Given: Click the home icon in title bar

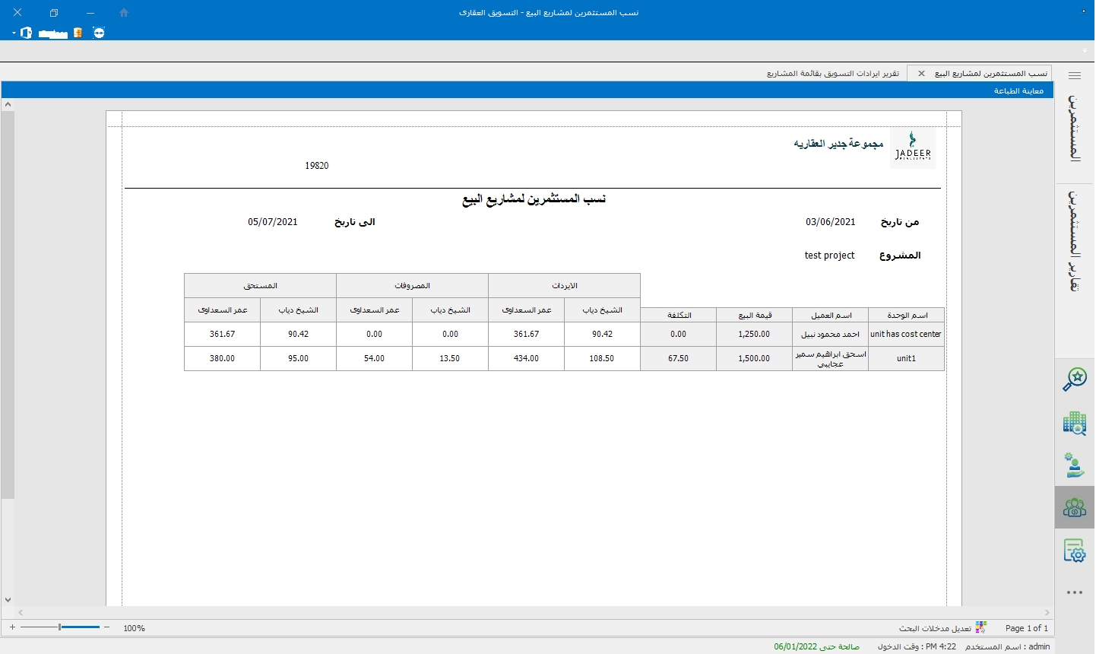Looking at the screenshot, I should (x=124, y=13).
